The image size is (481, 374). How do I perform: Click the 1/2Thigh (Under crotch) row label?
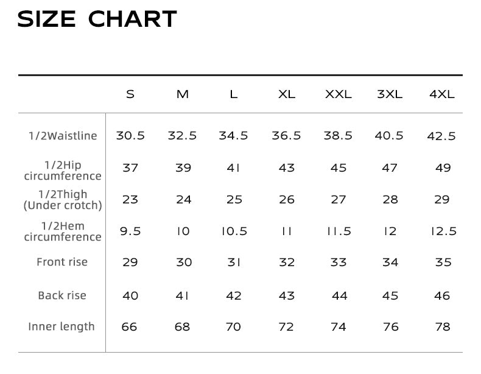click(63, 200)
